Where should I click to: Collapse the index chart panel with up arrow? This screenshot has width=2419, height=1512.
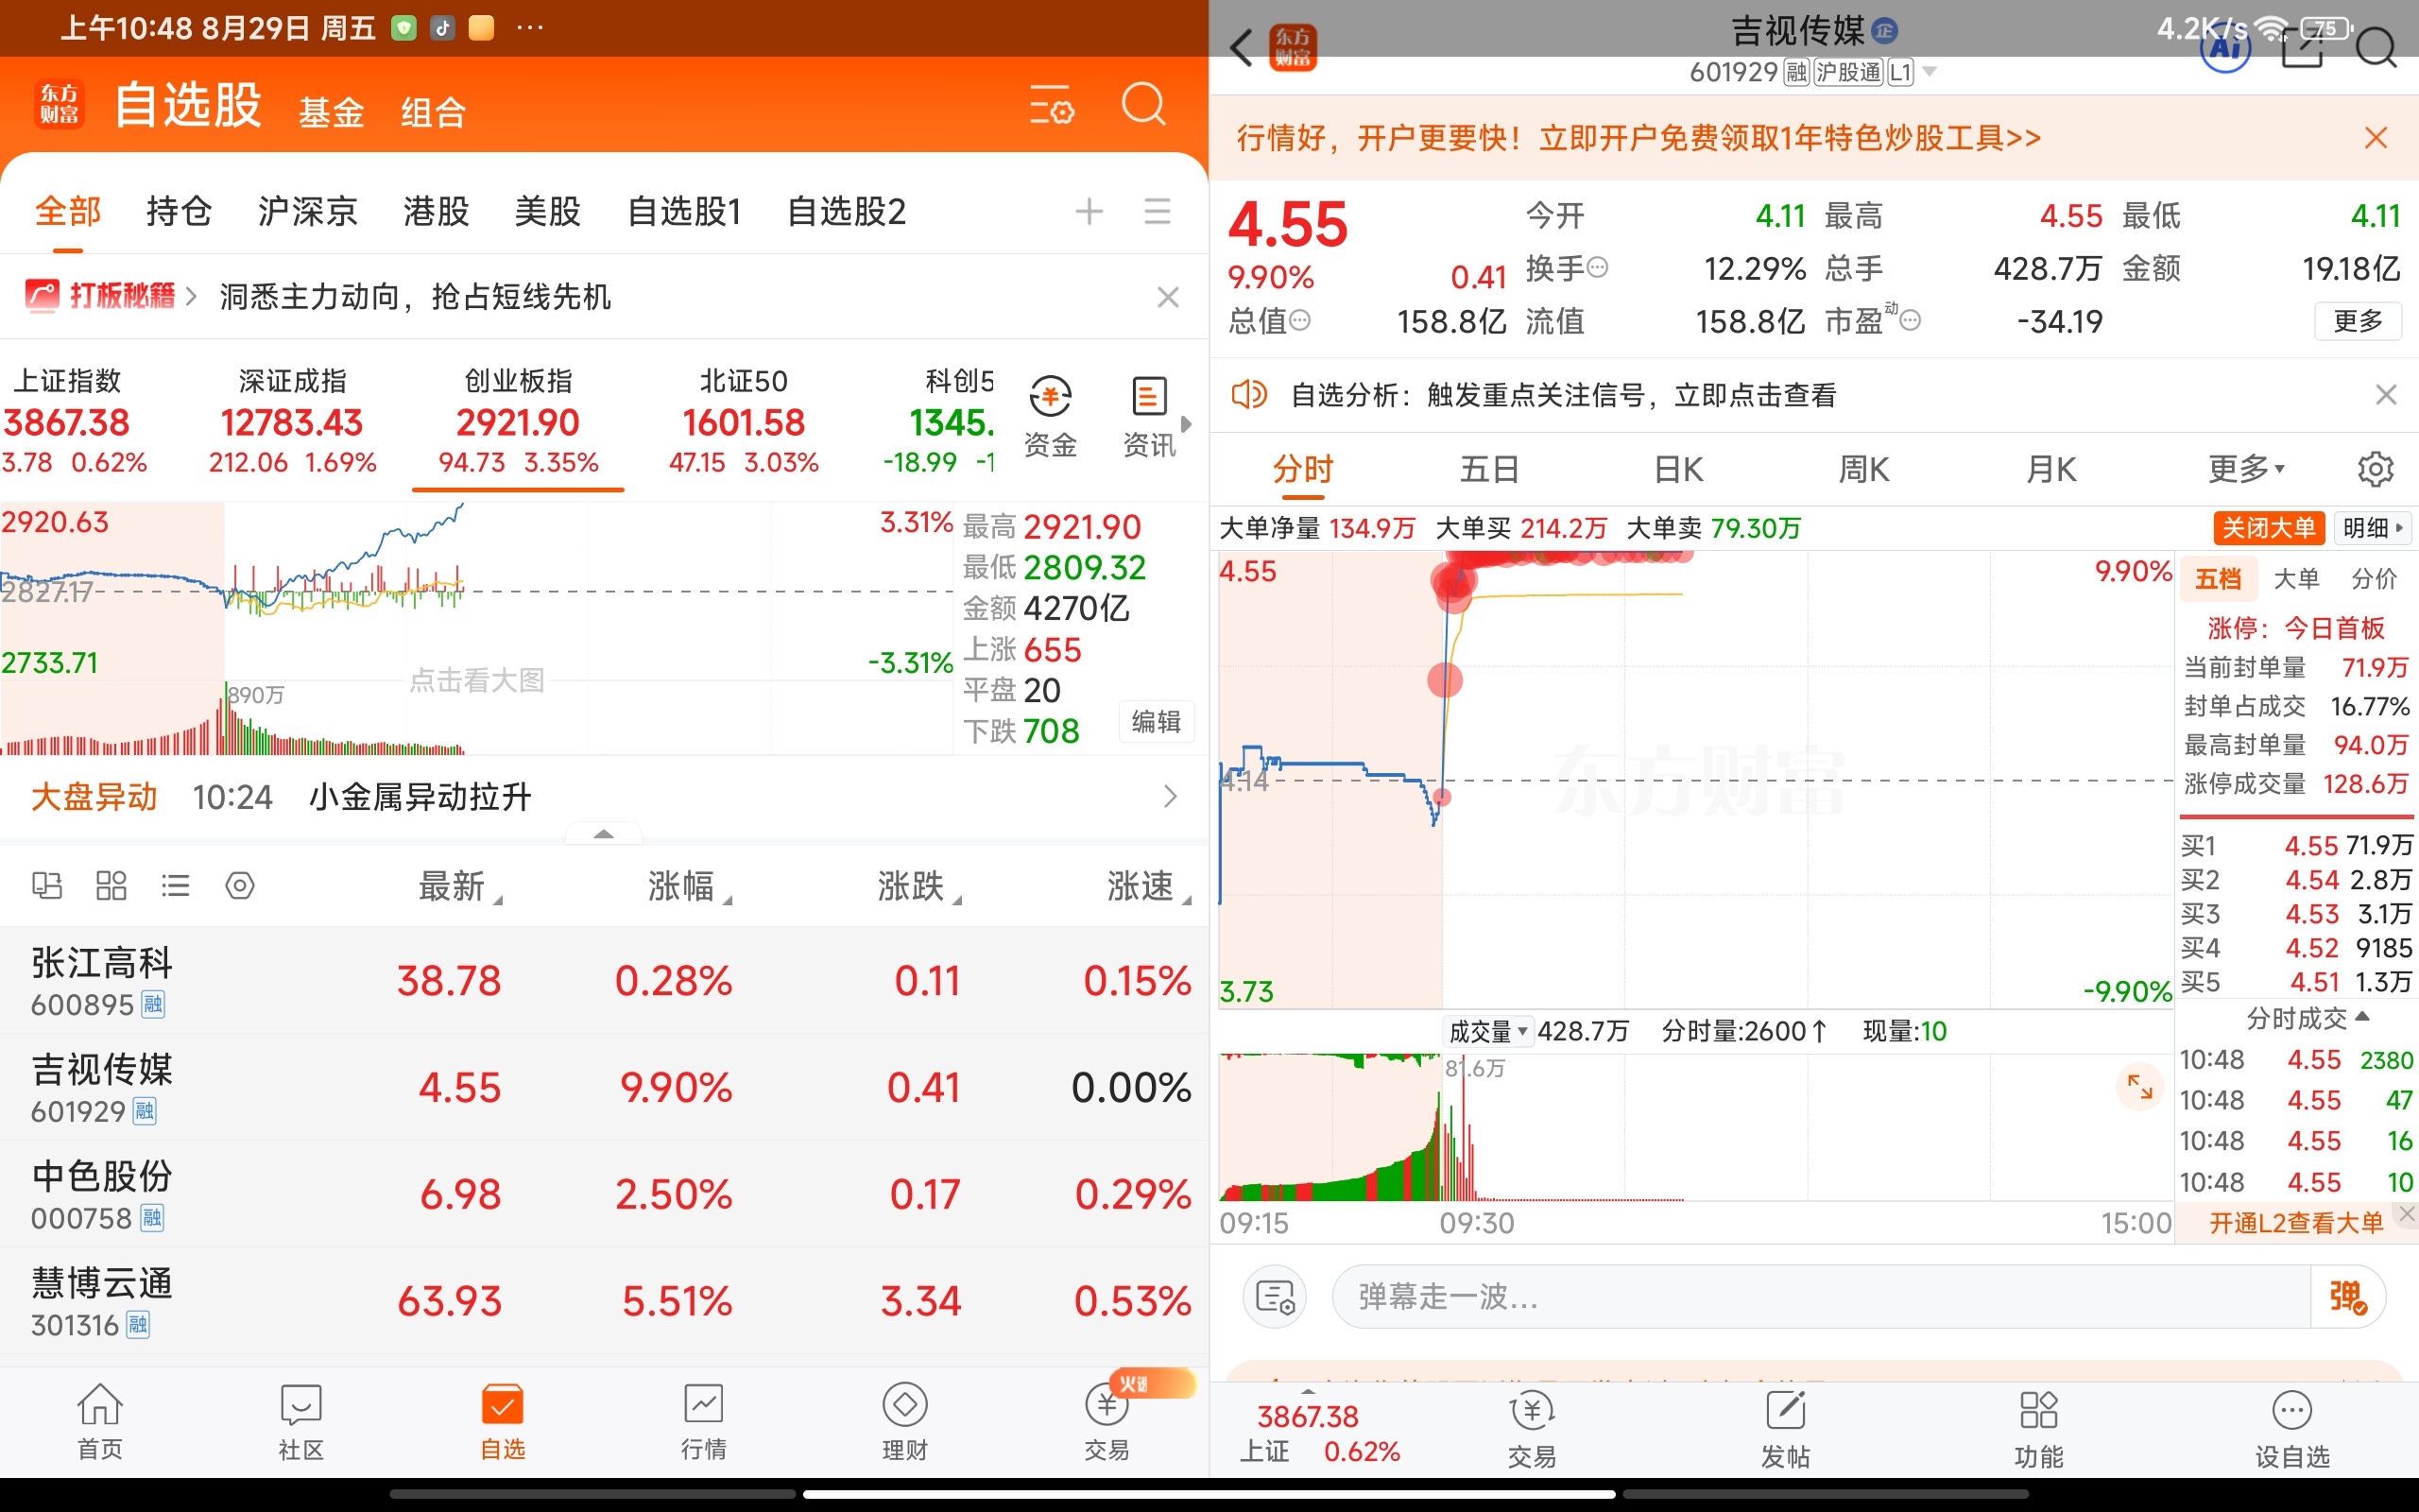tap(604, 833)
